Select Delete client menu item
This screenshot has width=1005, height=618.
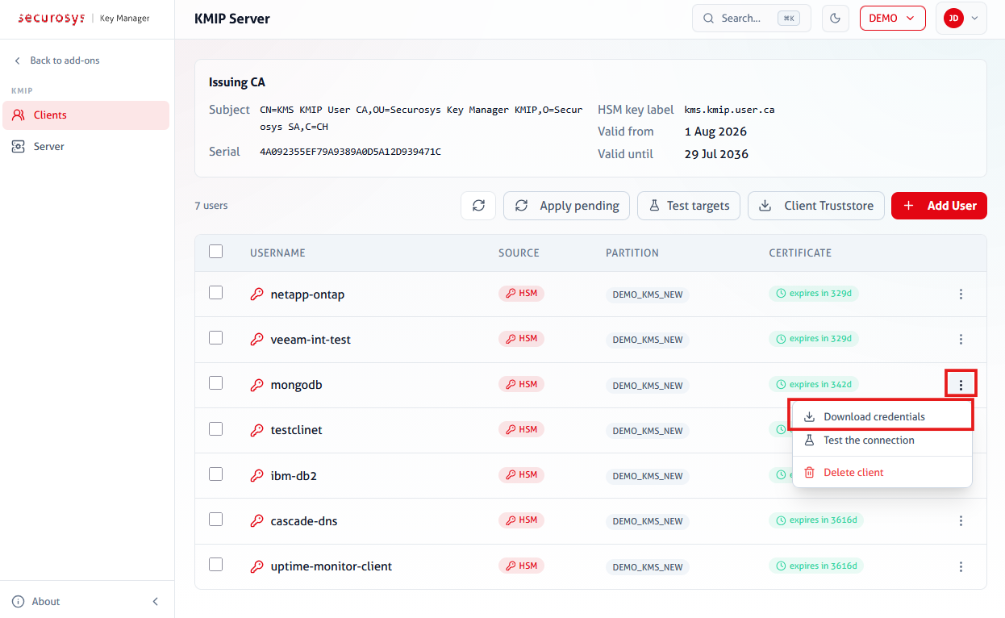point(882,473)
